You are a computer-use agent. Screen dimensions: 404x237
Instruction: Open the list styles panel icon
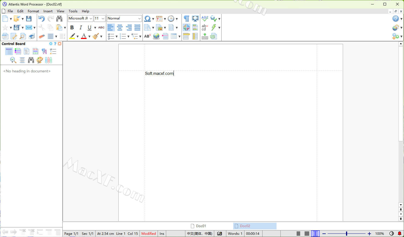point(53,51)
